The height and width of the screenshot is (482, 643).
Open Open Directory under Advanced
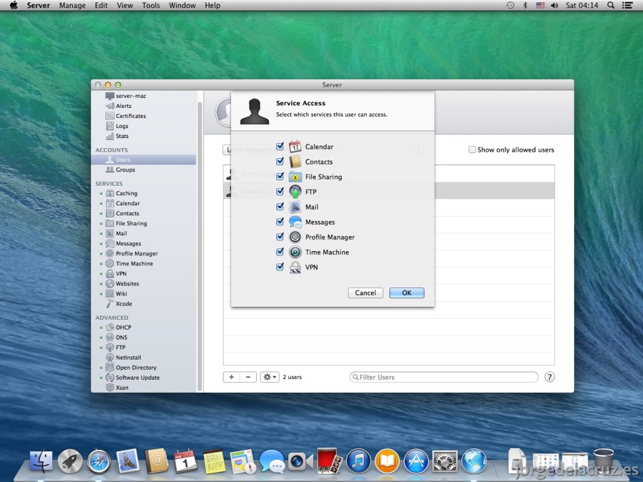coord(131,368)
